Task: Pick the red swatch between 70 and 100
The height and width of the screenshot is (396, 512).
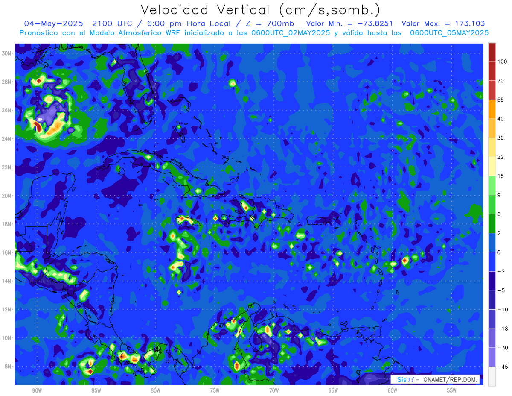Action: tap(492, 70)
